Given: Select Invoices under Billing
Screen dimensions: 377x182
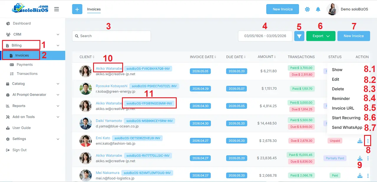Looking at the screenshot, I should click(x=33, y=55).
